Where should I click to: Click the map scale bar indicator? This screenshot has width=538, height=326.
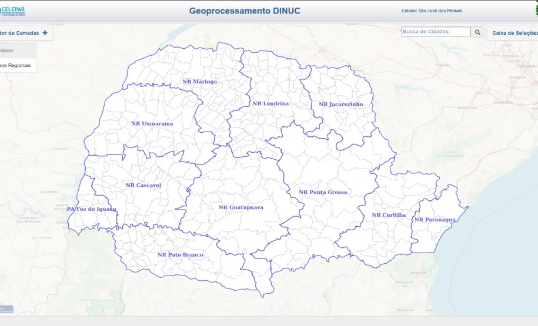click(x=6, y=309)
